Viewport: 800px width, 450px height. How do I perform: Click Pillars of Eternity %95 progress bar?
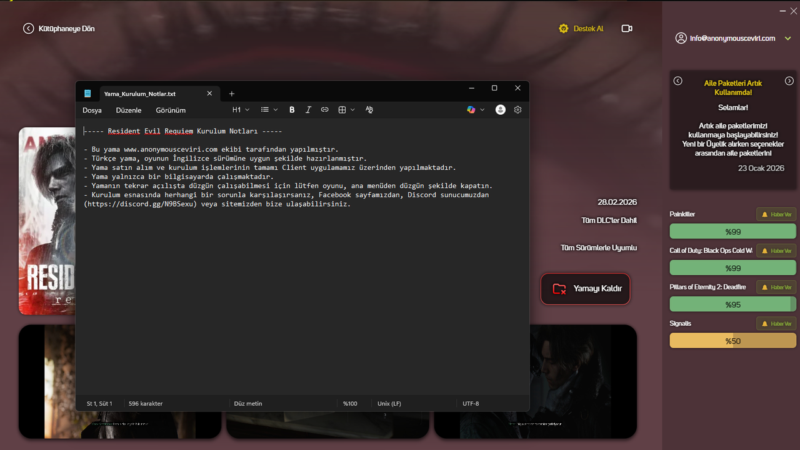(733, 305)
